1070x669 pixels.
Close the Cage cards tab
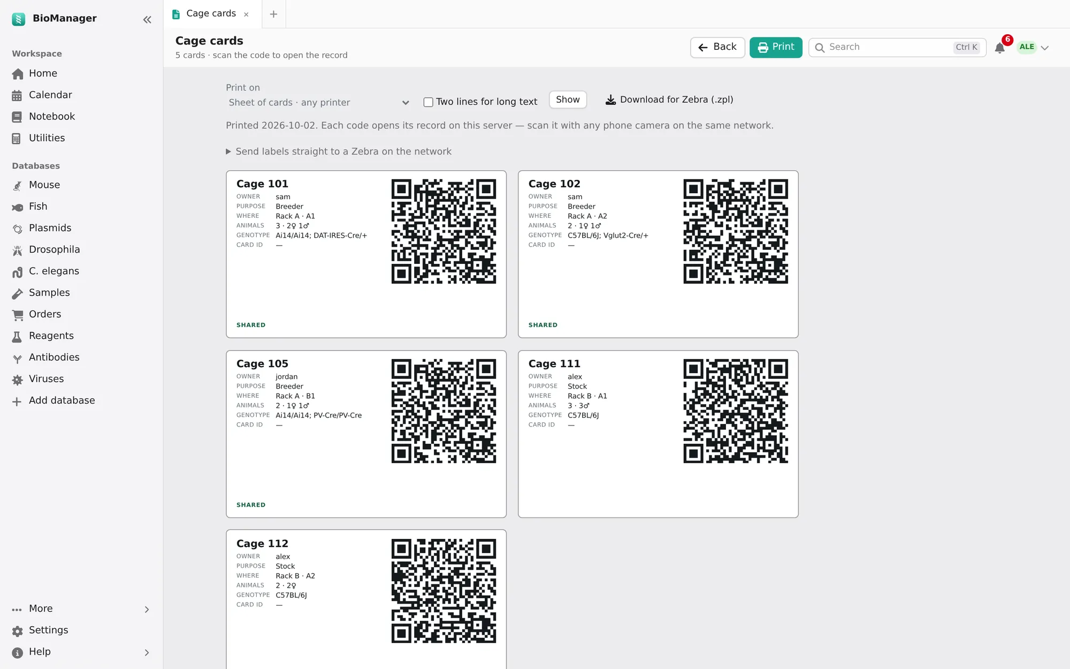tap(246, 14)
